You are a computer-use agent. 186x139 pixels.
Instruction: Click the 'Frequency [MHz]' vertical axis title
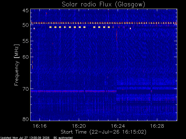pos(17,65)
